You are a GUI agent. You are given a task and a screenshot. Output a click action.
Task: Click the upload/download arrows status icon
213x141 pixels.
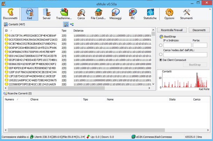88,137
